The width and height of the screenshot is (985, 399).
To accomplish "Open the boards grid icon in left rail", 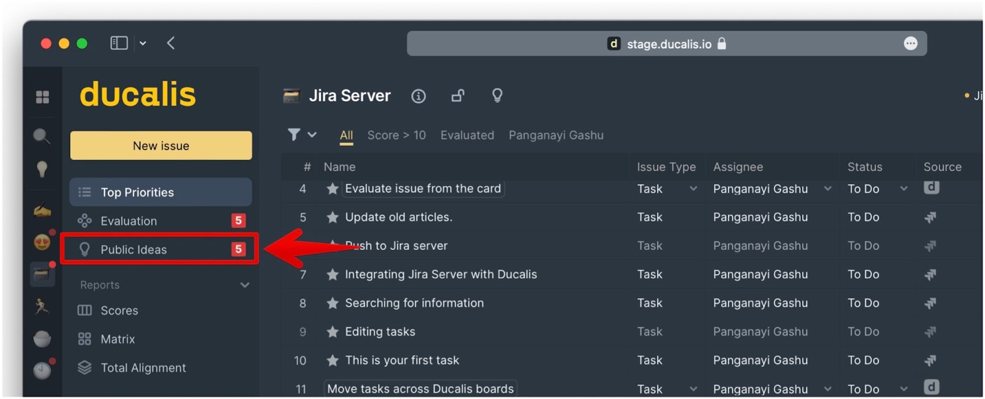I will click(42, 97).
